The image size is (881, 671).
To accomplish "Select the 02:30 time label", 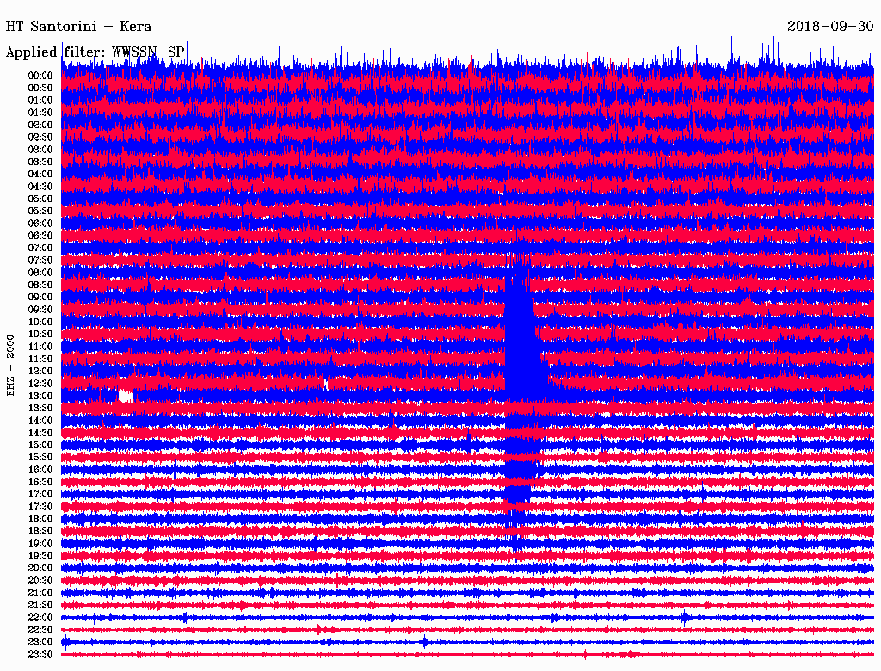I will (x=40, y=138).
